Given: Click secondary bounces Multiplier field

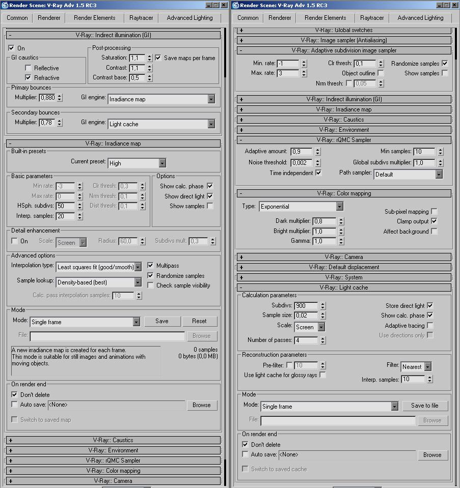Looking at the screenshot, I should click(x=47, y=122).
